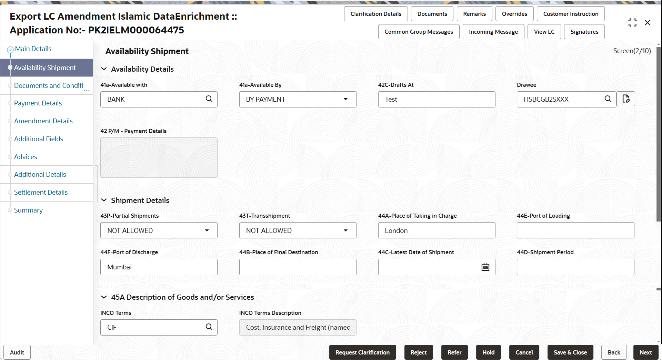662x360 pixels.
Task: Click the Next button
Action: click(x=646, y=352)
